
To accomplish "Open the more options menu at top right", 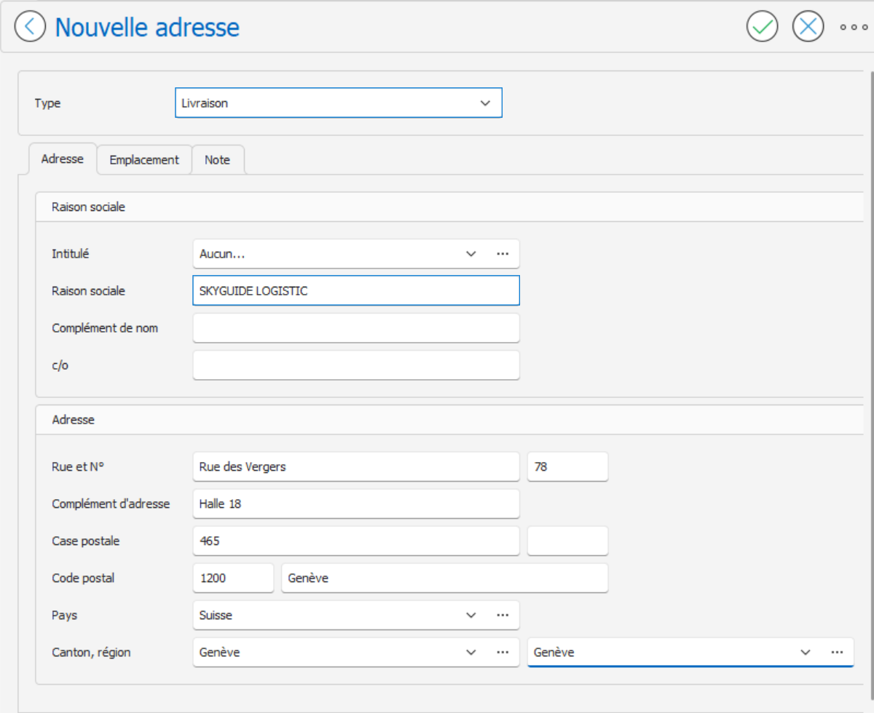I will tap(854, 27).
